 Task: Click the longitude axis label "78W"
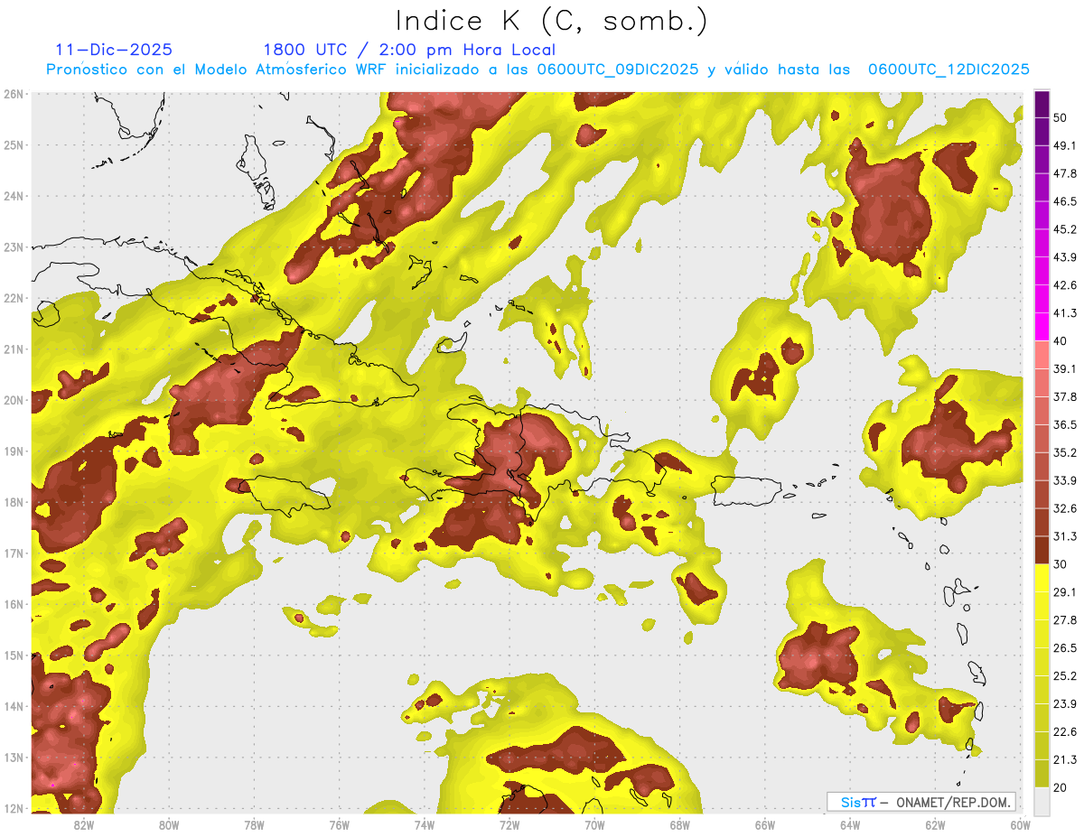254,824
